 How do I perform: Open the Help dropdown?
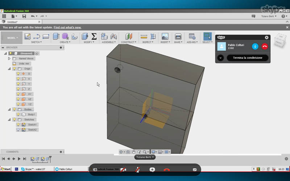click(x=284, y=16)
